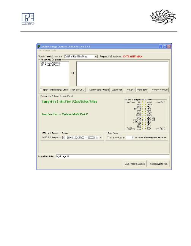Click the ColdFire target header pin diagram
The width and height of the screenshot is (191, 246).
tap(146, 115)
